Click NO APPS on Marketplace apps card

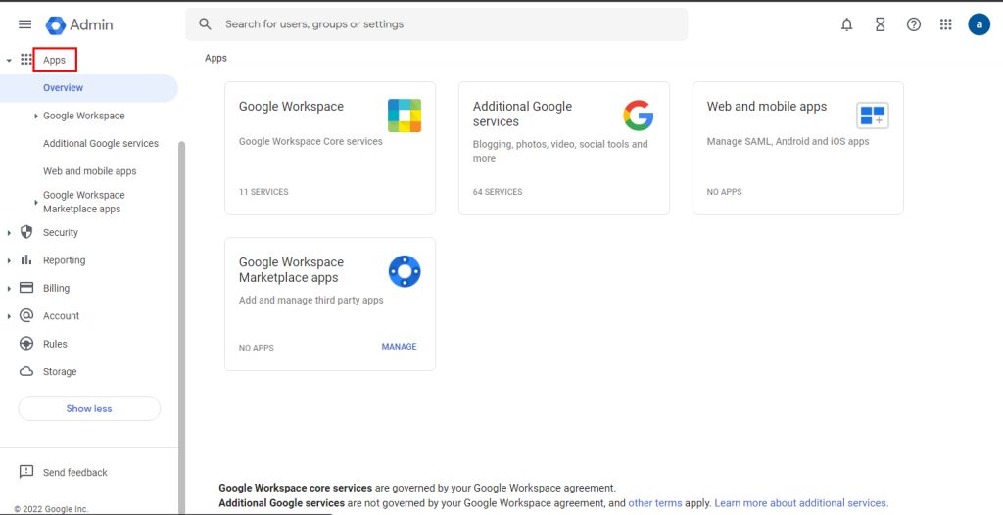pyautogui.click(x=256, y=348)
